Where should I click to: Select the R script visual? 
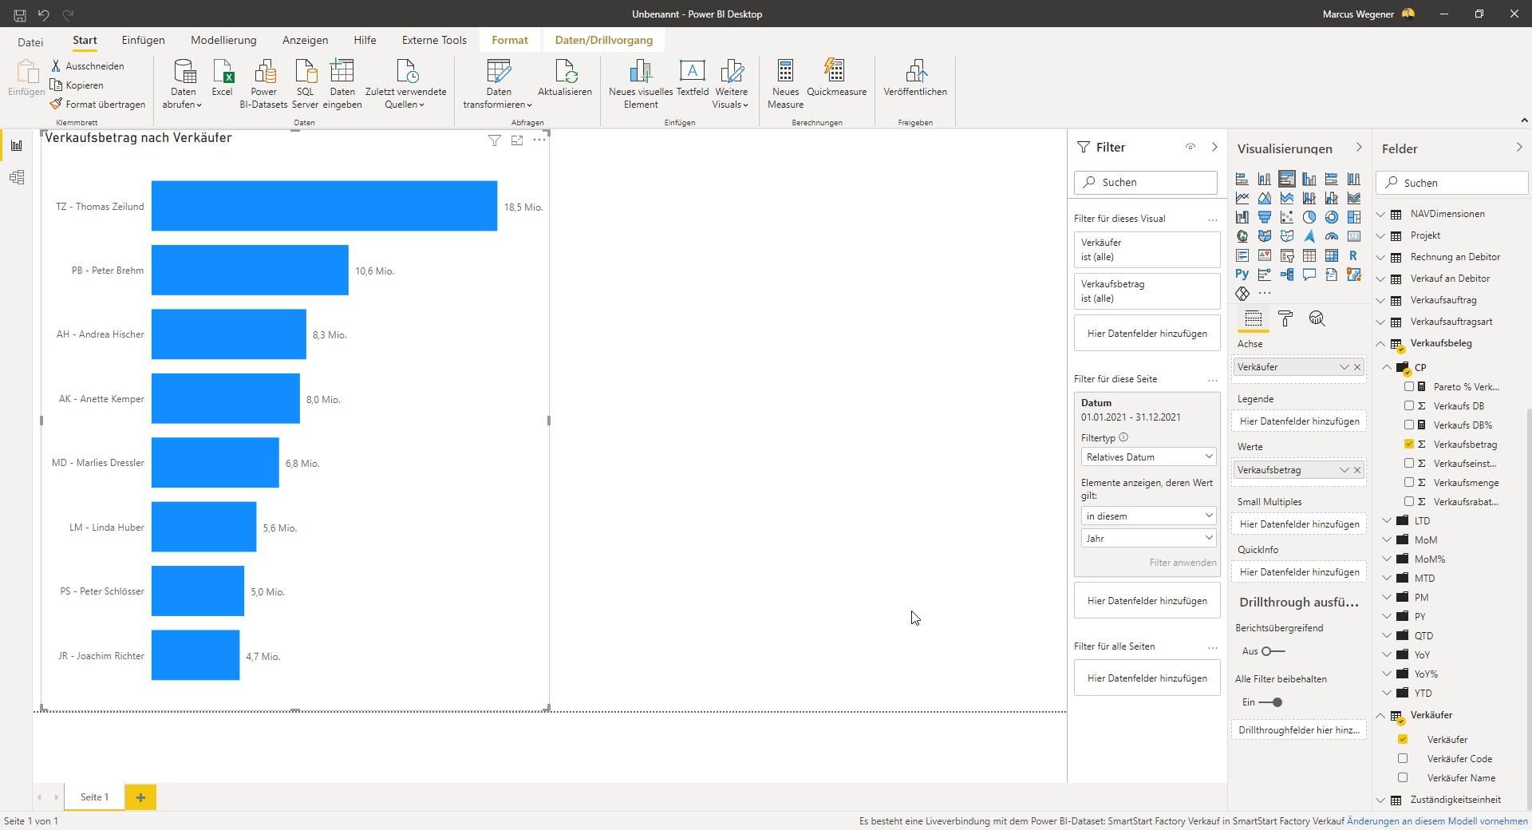coord(1354,255)
